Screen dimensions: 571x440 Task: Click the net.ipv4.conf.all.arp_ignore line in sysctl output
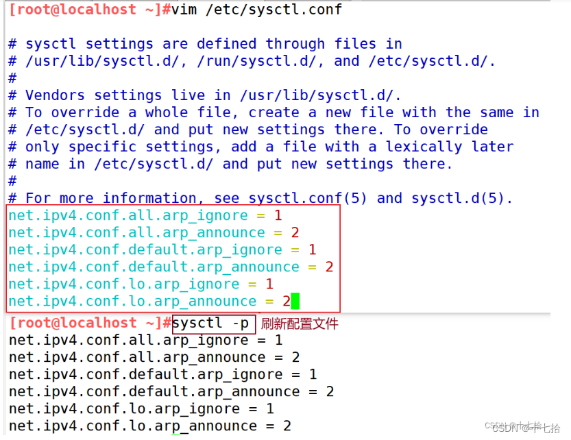pyautogui.click(x=145, y=340)
